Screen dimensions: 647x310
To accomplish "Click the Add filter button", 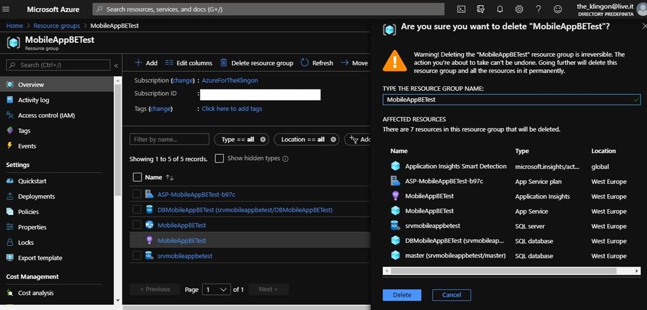I will [358, 139].
